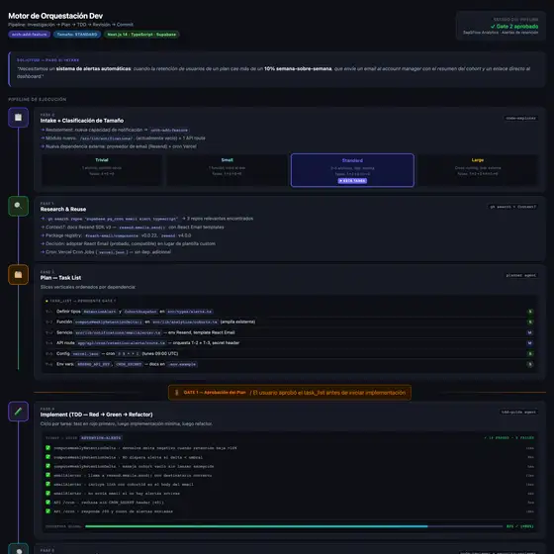The height and width of the screenshot is (554, 554).
Task: Toggle the first computeWeeklyRetentionDelta test checkbox
Action: [48, 447]
